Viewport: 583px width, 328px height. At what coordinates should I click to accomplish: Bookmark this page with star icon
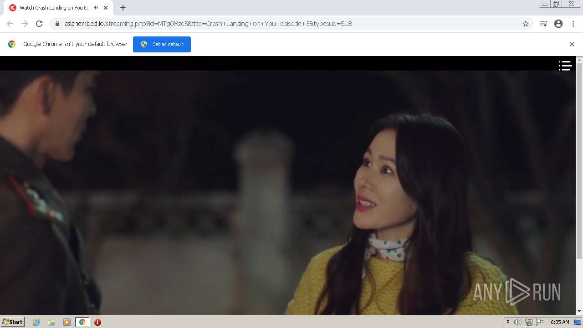coord(525,24)
